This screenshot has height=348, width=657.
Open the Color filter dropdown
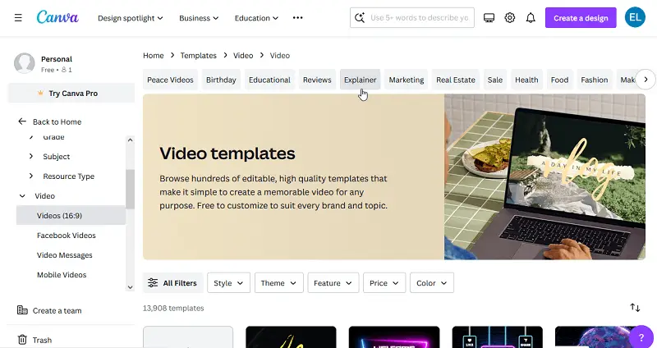[x=432, y=282]
